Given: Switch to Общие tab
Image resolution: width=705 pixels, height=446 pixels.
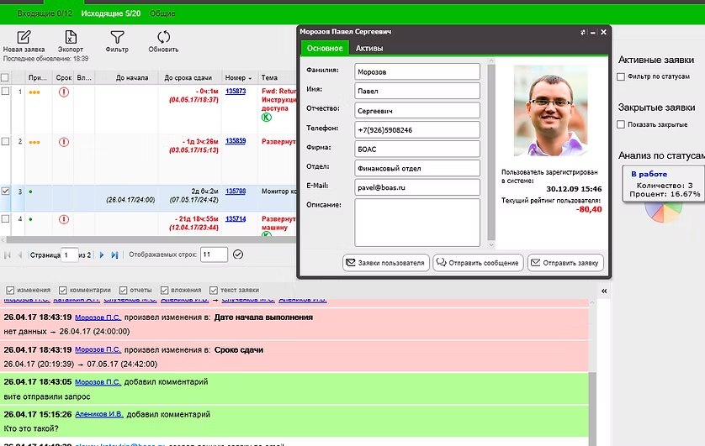Looking at the screenshot, I should (x=162, y=13).
